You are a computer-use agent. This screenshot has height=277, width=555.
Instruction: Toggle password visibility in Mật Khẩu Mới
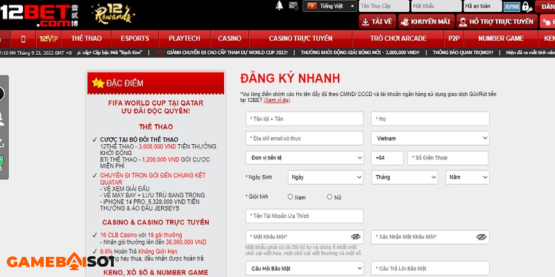(x=356, y=237)
